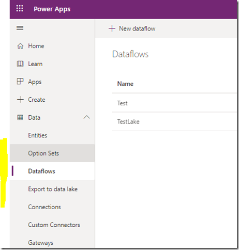Image resolution: width=239 pixels, height=250 pixels.
Task: Sort by the Name column header
Action: tap(125, 84)
